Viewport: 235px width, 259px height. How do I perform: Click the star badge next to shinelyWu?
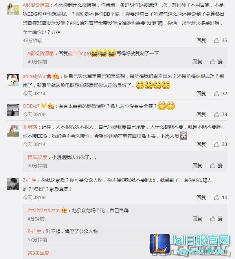49,76
